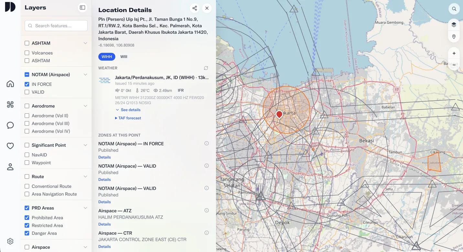The width and height of the screenshot is (463, 252).
Task: Enable the VALID NOTAM layer
Action: [27, 92]
